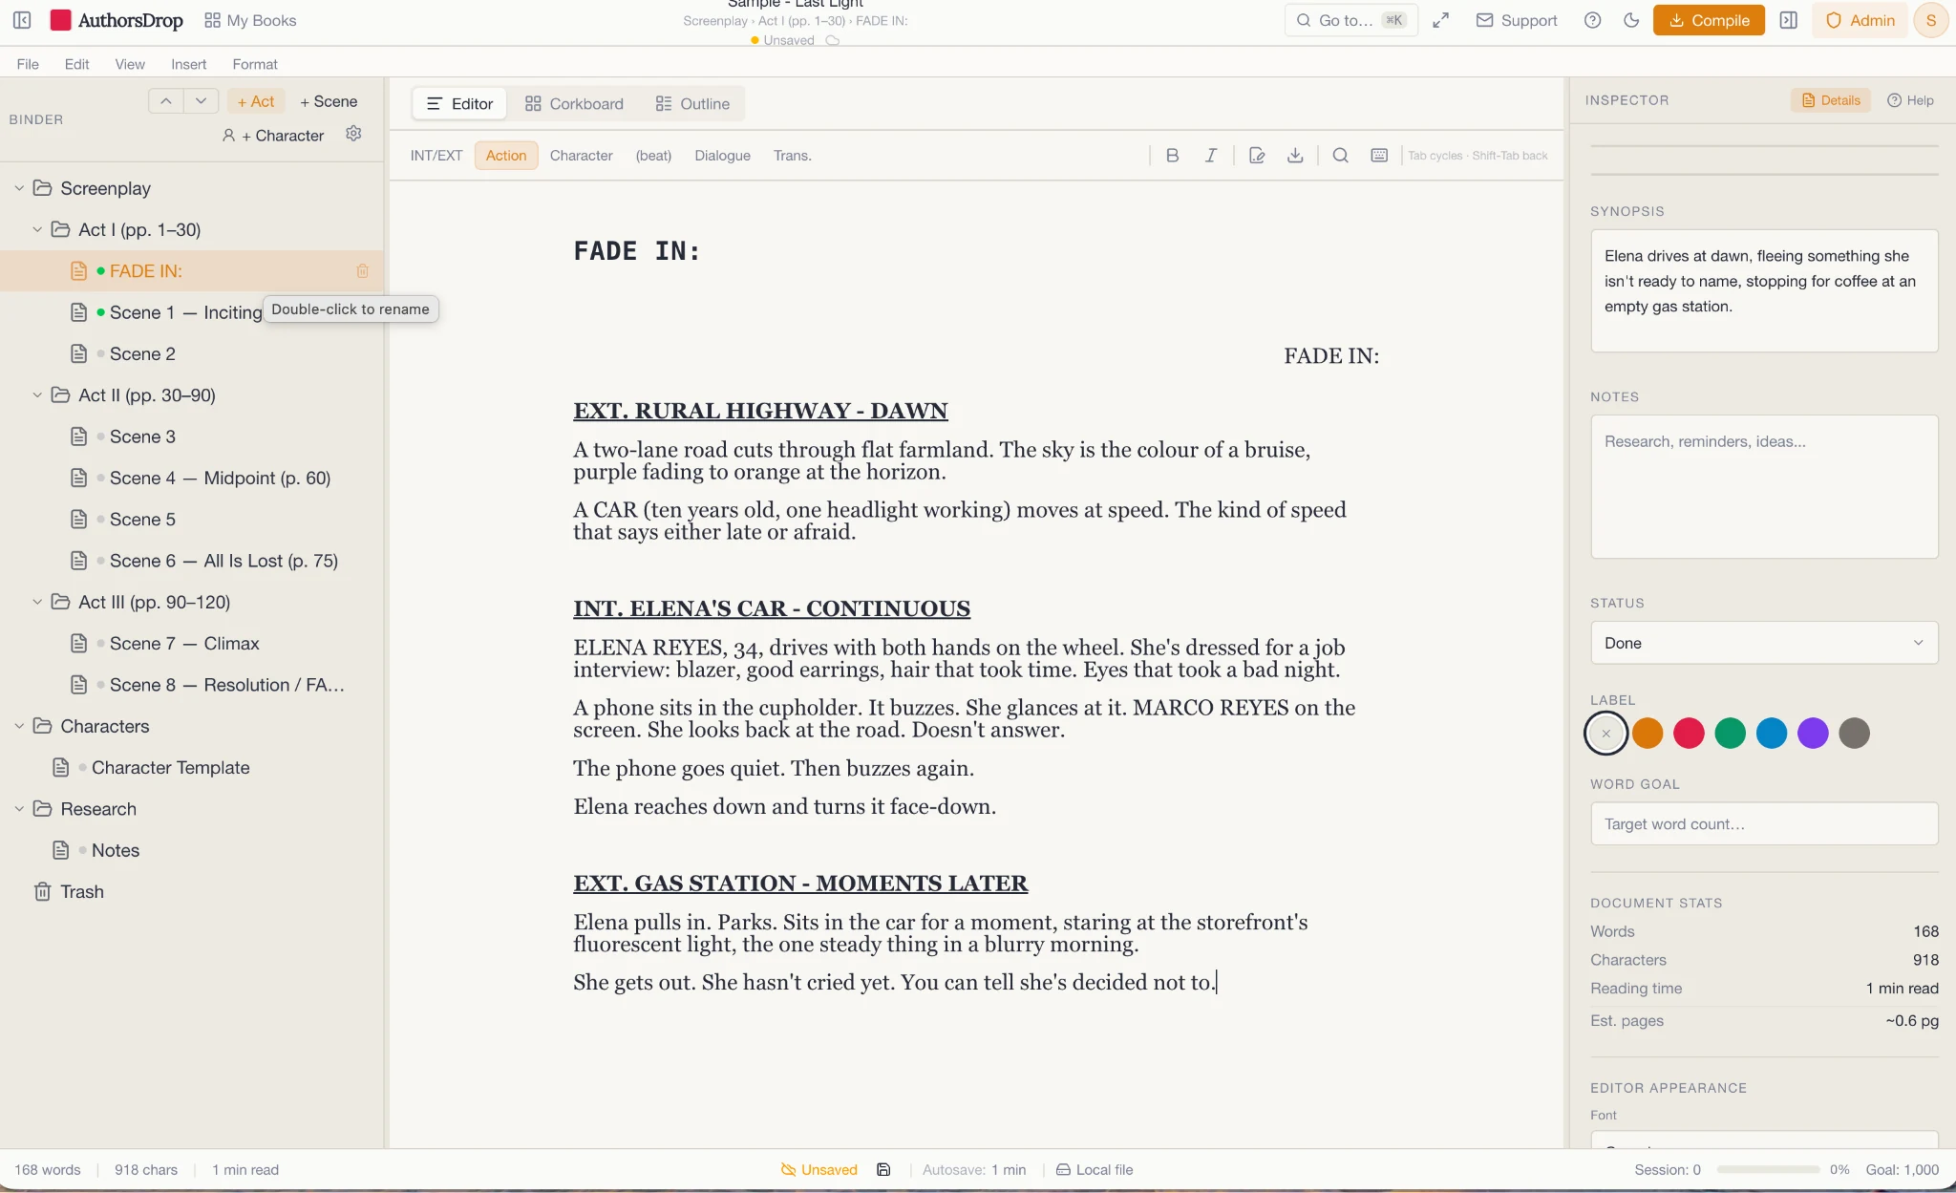This screenshot has height=1193, width=1956.
Task: Apply bold formatting
Action: click(x=1173, y=156)
